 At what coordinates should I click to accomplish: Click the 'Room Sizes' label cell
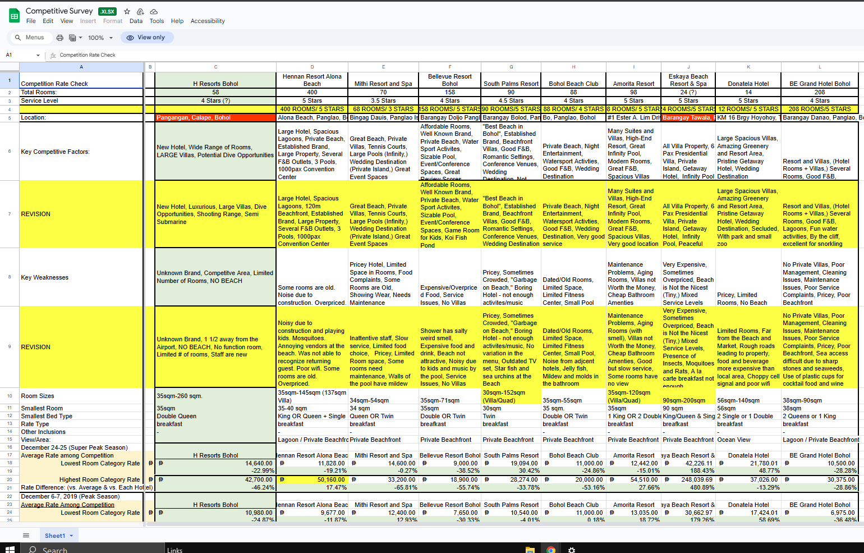click(81, 396)
